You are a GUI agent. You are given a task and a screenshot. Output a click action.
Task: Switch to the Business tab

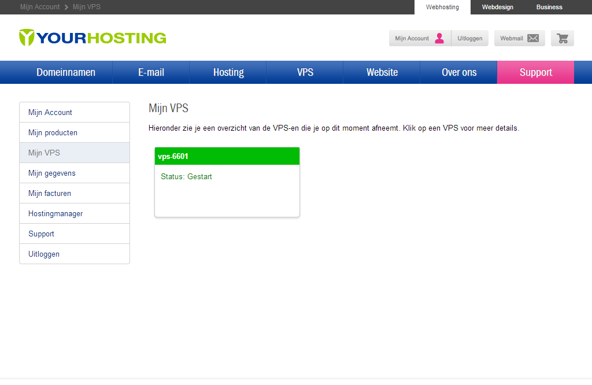[x=549, y=7]
